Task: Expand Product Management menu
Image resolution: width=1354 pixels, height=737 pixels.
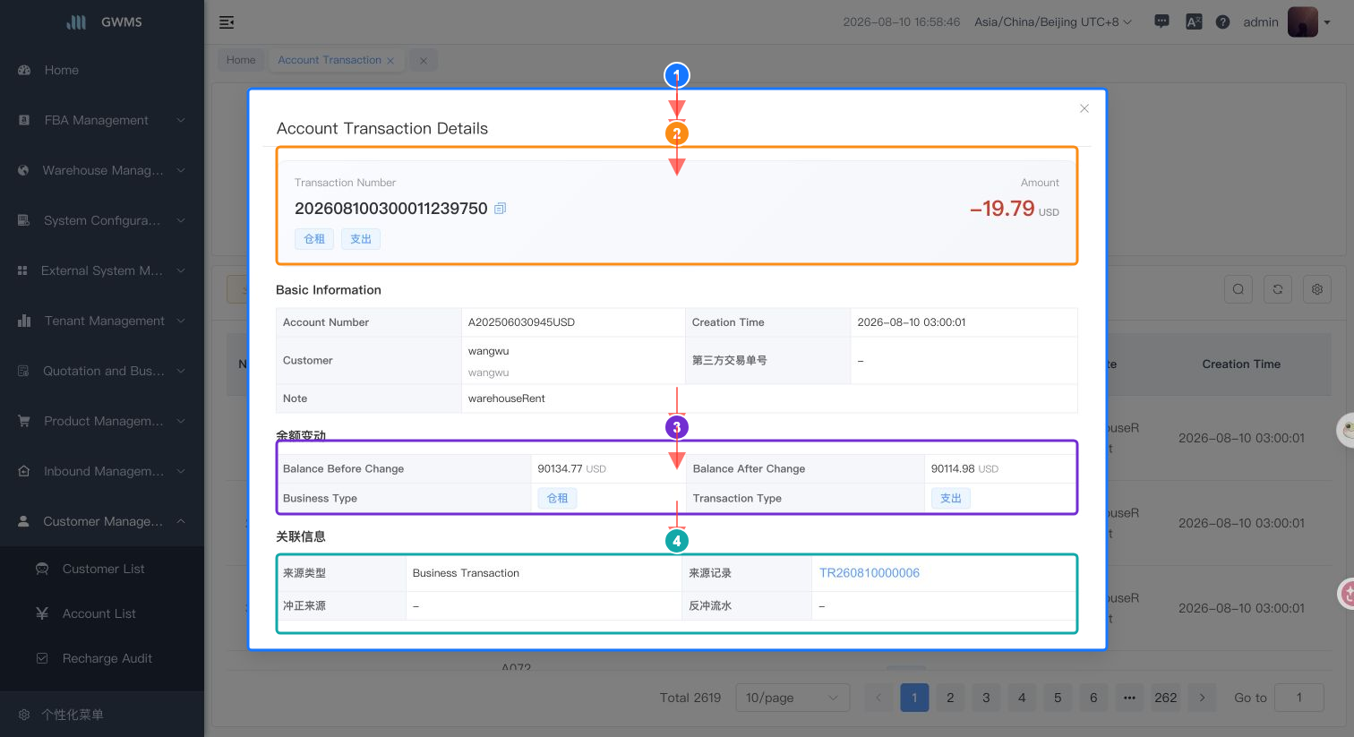Action: point(102,421)
